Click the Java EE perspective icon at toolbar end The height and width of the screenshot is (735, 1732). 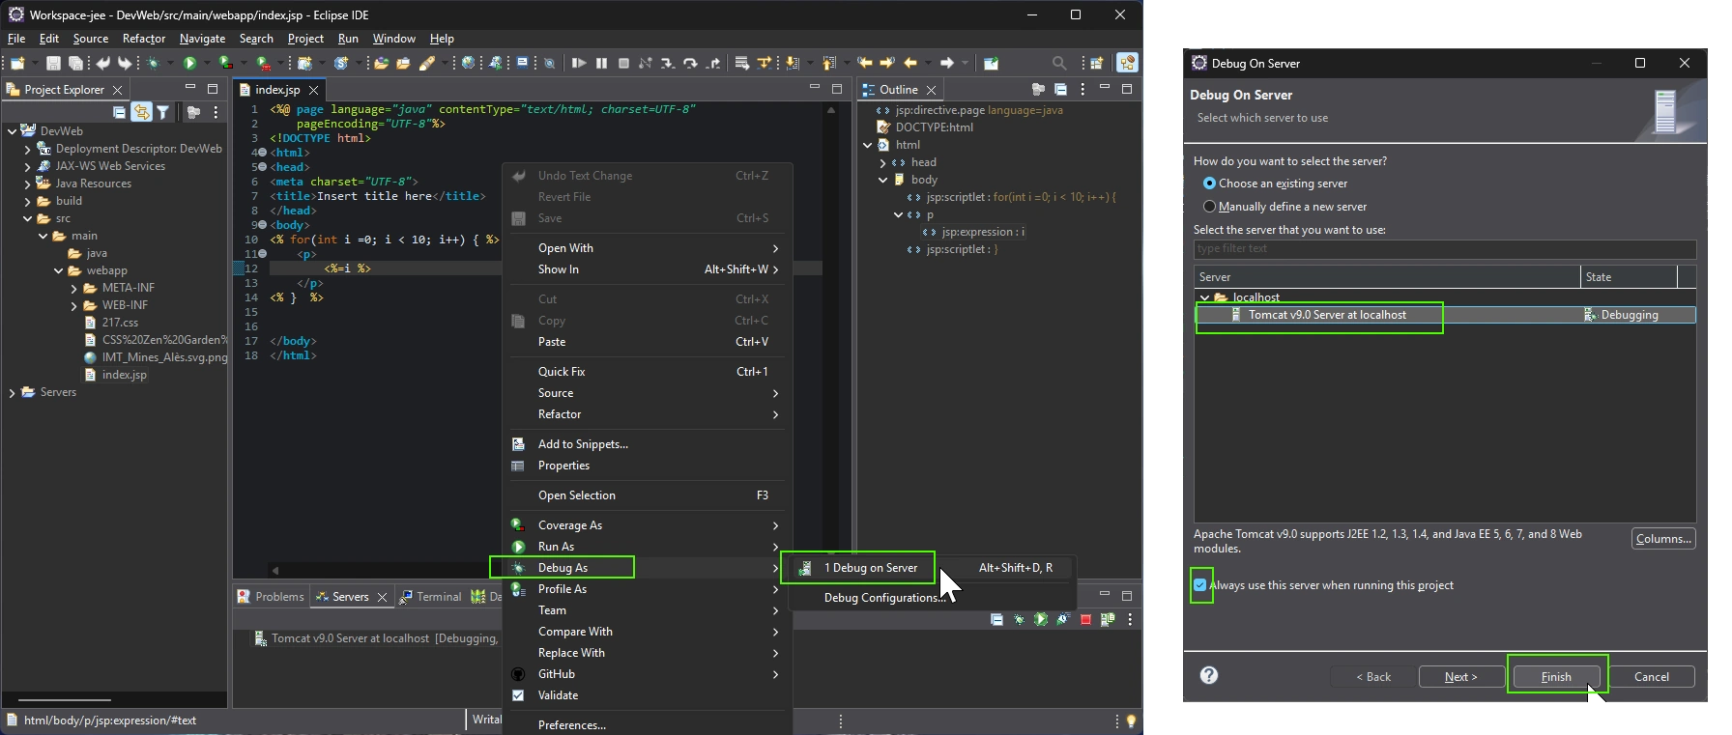(1128, 63)
